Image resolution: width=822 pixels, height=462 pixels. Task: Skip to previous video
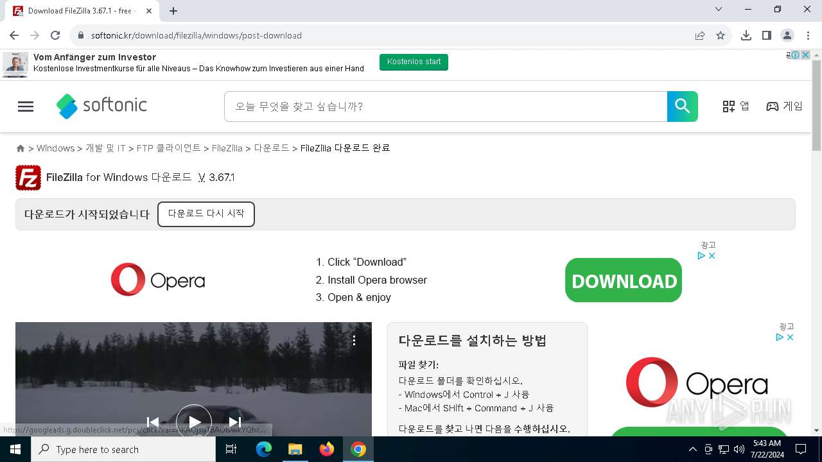pyautogui.click(x=153, y=422)
